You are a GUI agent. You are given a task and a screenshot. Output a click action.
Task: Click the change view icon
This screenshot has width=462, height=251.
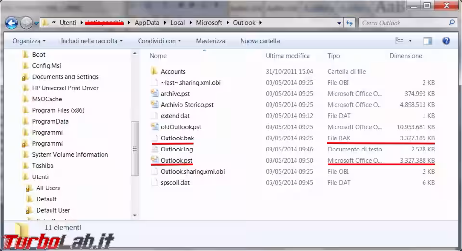tap(399, 41)
